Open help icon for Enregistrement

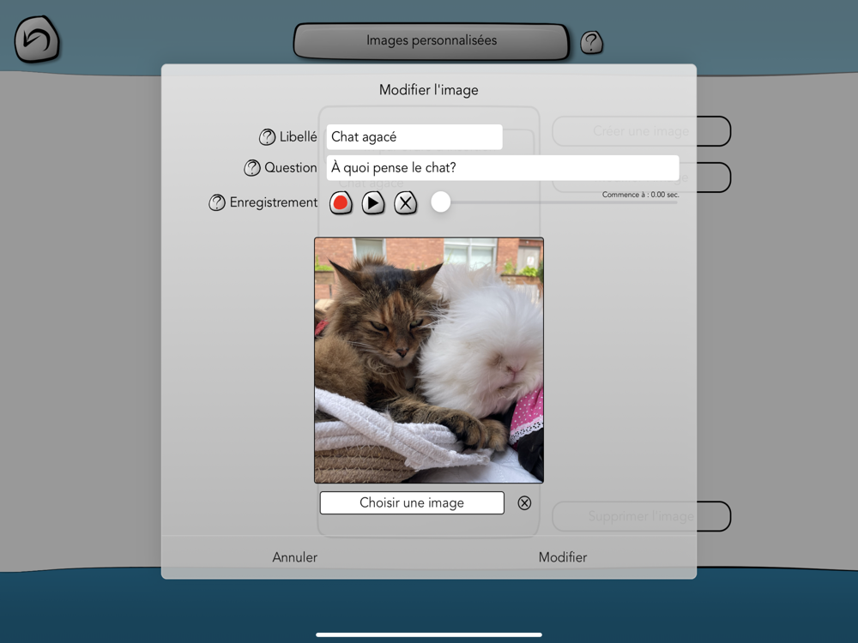tap(217, 203)
